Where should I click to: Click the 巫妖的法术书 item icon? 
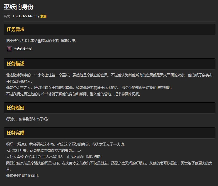click(9, 49)
